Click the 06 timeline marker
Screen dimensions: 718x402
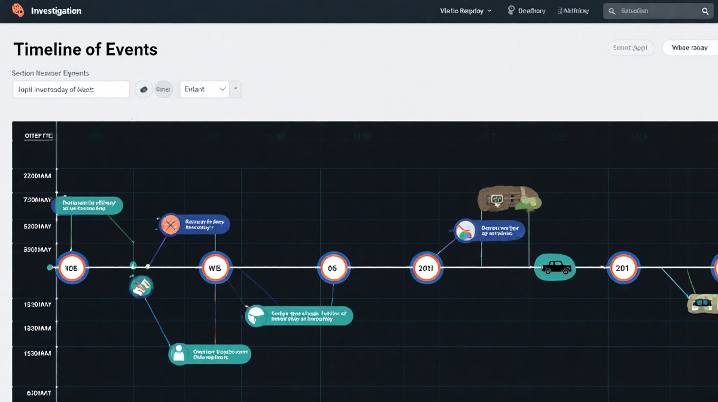click(332, 268)
